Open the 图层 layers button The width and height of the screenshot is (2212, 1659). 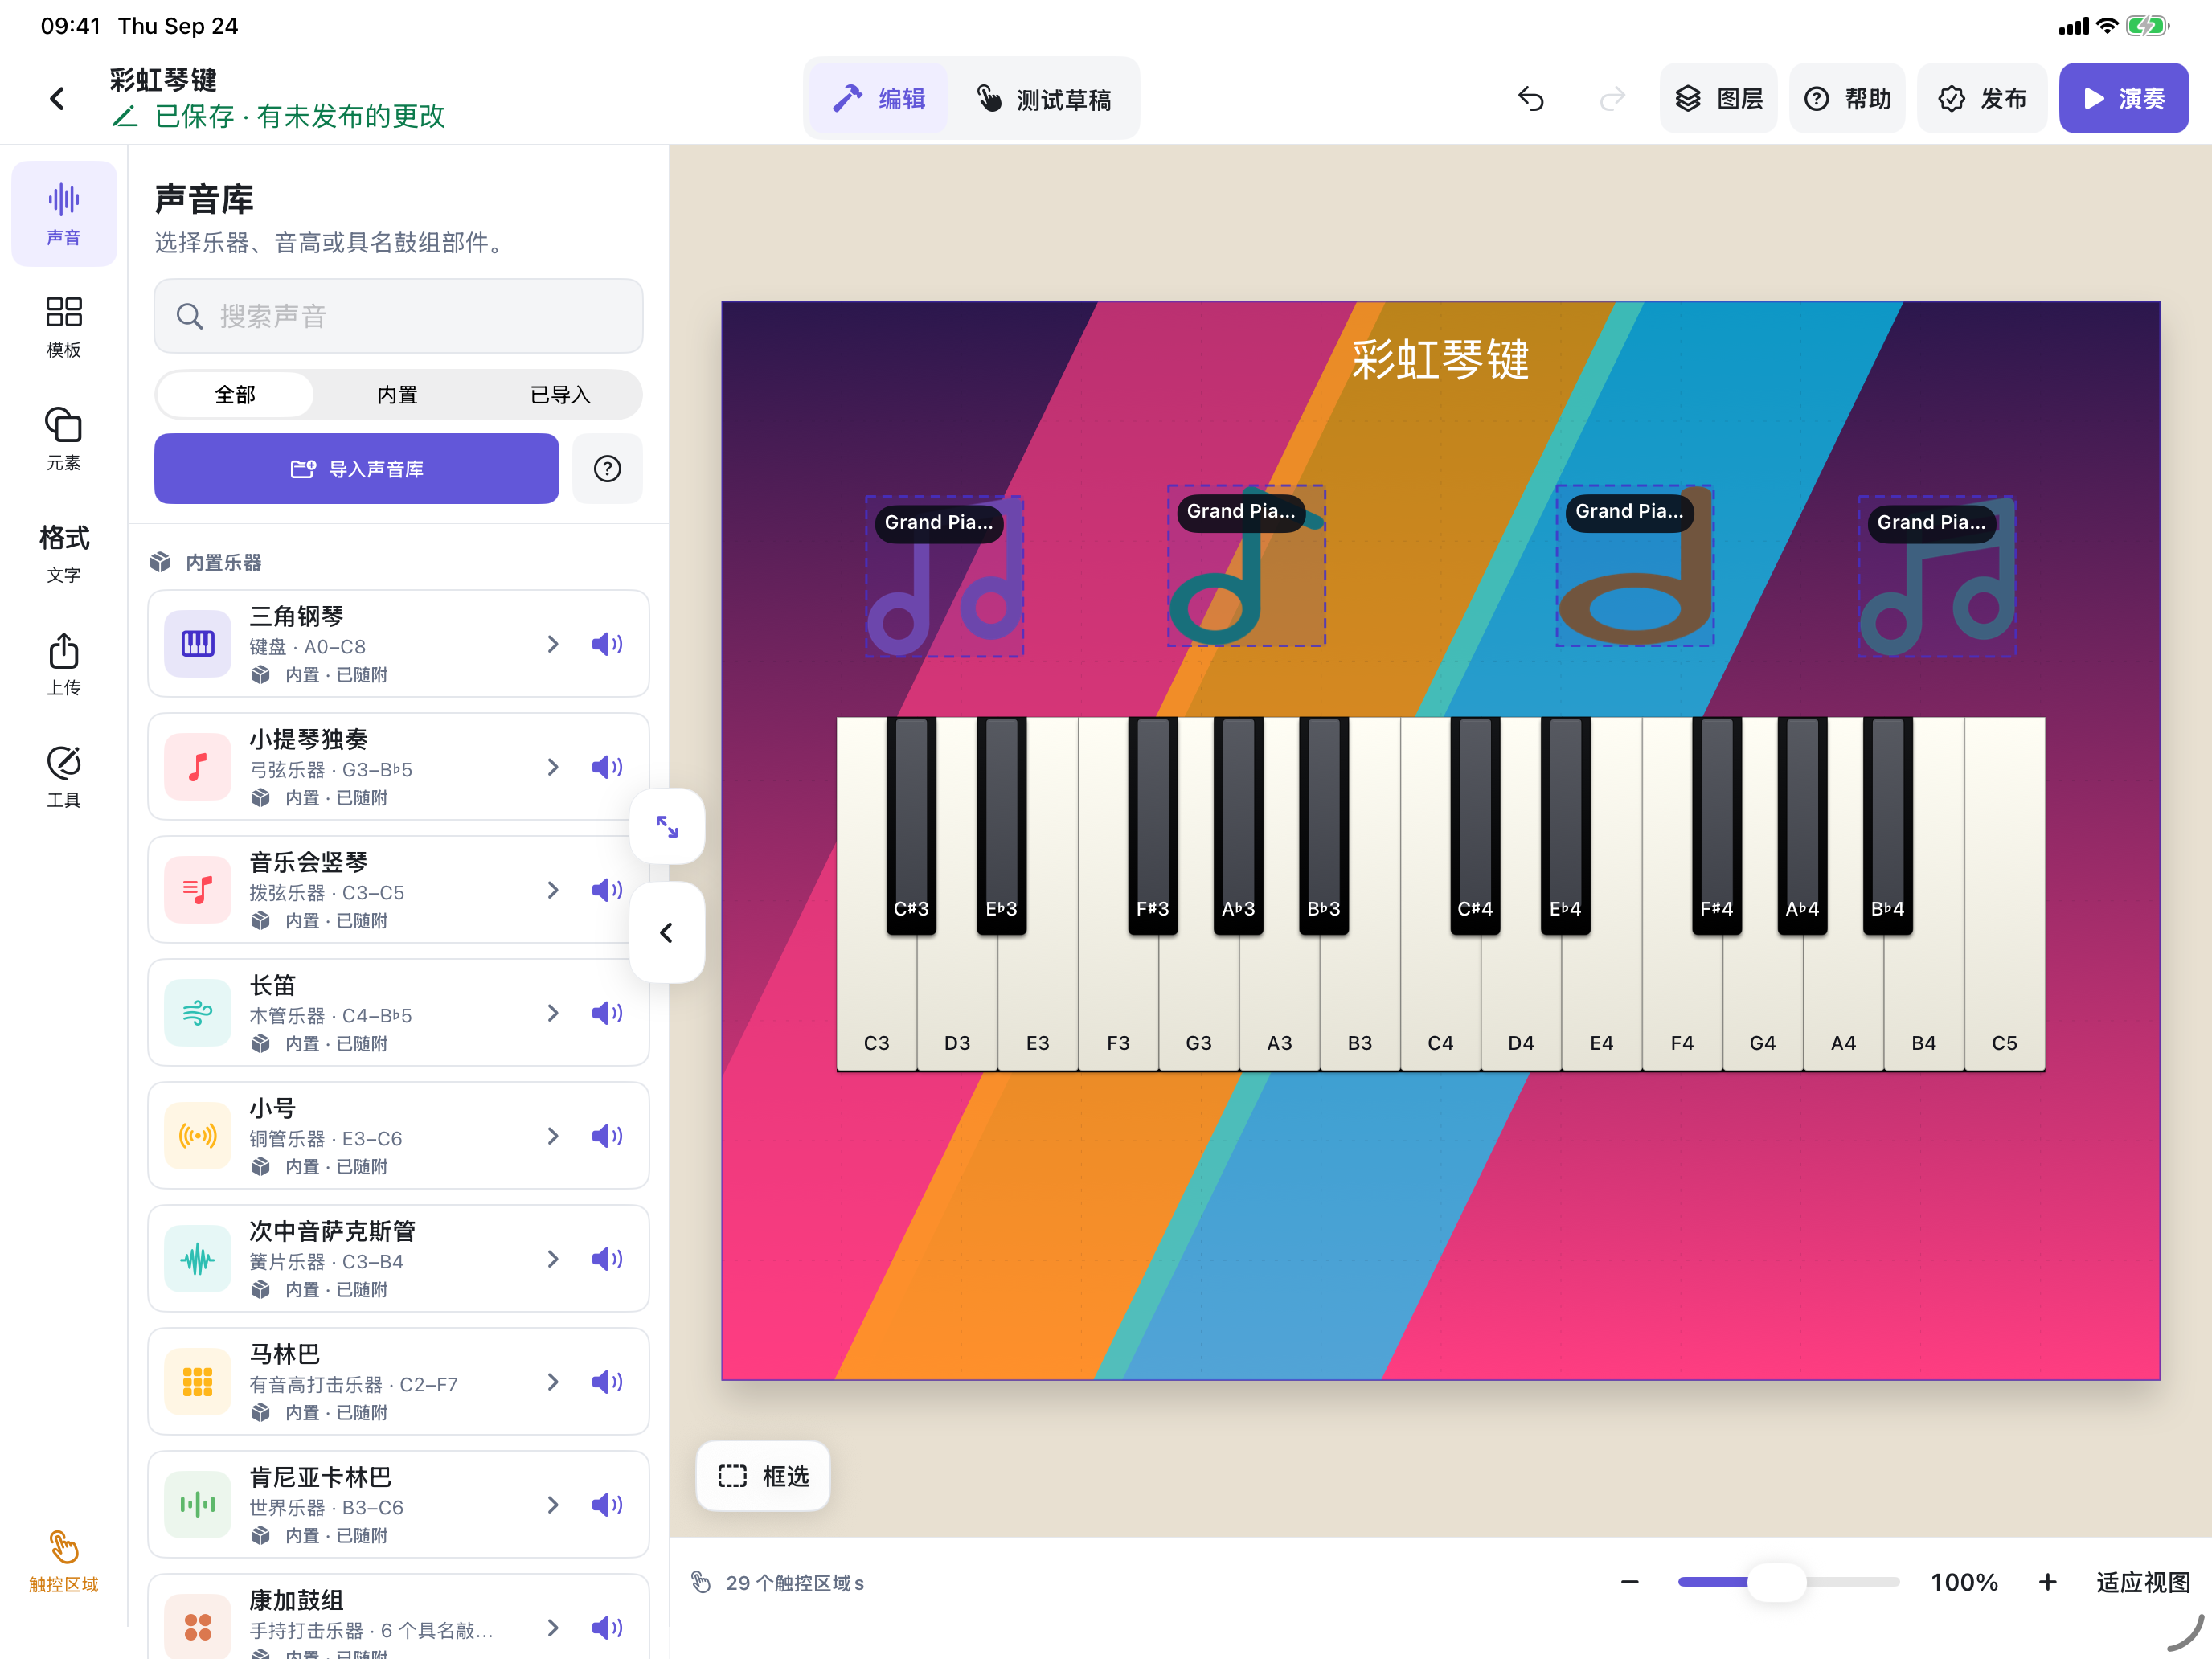(1718, 98)
